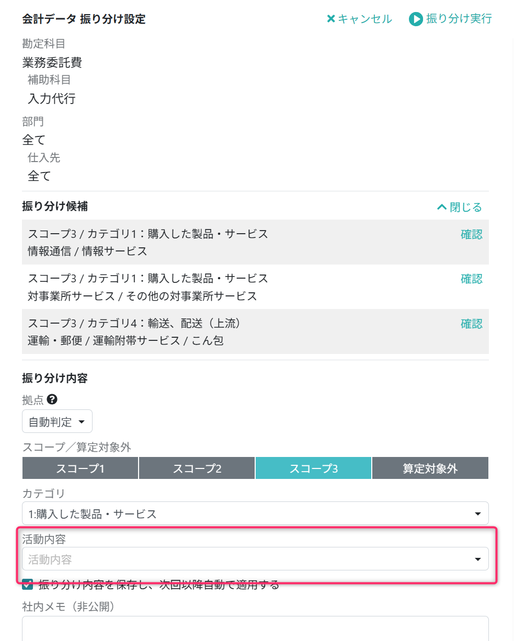Select the スコープ2 tab

tap(197, 468)
